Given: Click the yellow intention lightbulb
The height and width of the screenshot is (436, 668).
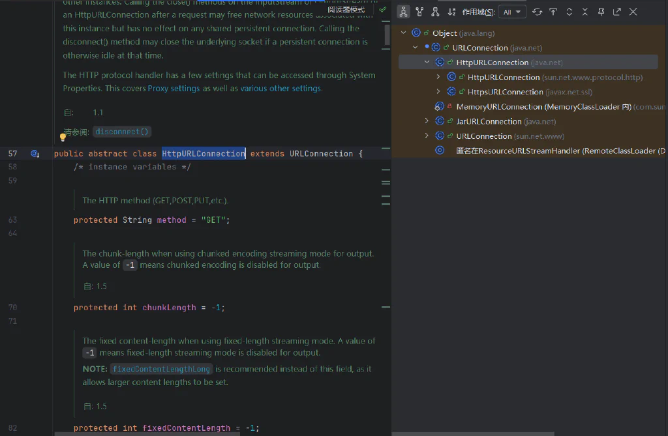Looking at the screenshot, I should [63, 137].
